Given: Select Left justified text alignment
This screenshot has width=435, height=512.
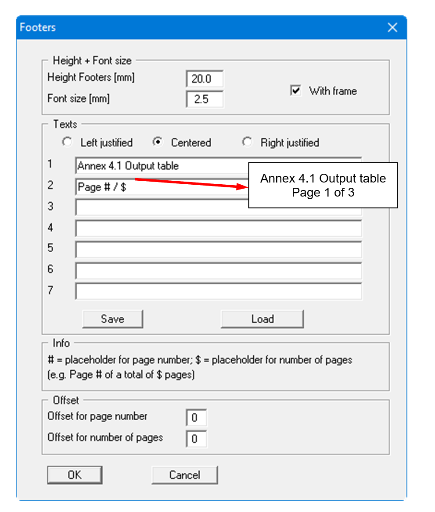Looking at the screenshot, I should [67, 142].
